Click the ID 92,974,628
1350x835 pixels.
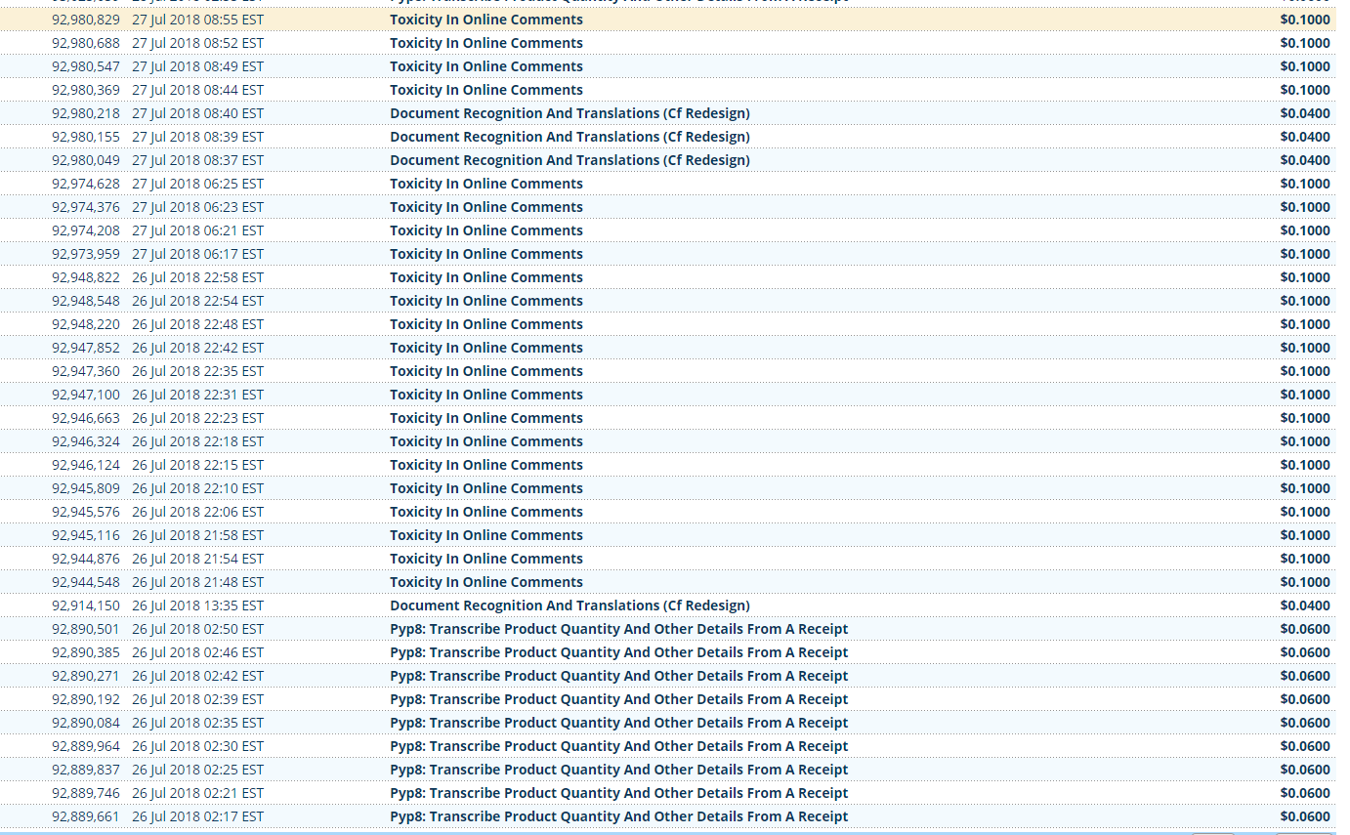86,184
